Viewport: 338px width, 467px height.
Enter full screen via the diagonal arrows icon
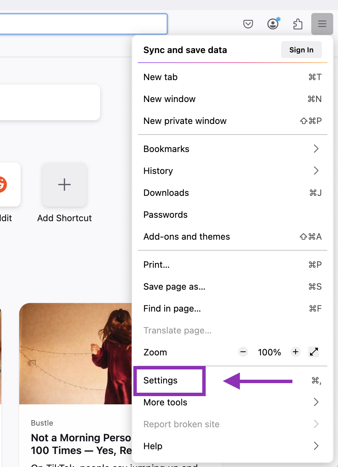click(x=313, y=352)
